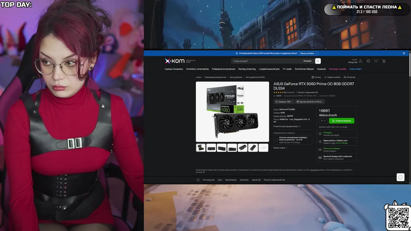Open Outlet reStart menu
Viewport: 411px width, 231px height.
click(x=355, y=69)
